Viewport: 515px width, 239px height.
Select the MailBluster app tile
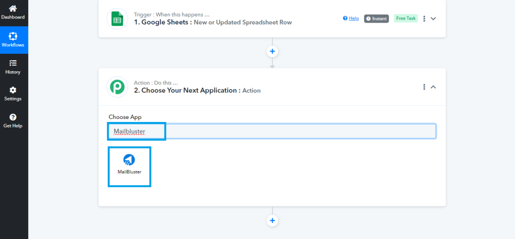(129, 167)
